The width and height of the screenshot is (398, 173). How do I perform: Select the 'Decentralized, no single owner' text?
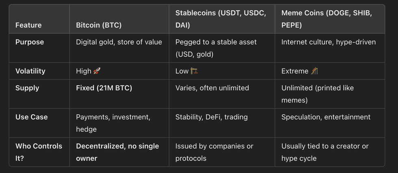click(x=117, y=152)
